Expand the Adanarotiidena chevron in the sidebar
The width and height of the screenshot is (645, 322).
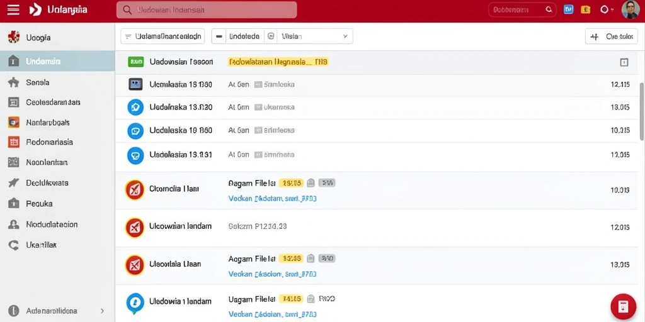coord(103,311)
